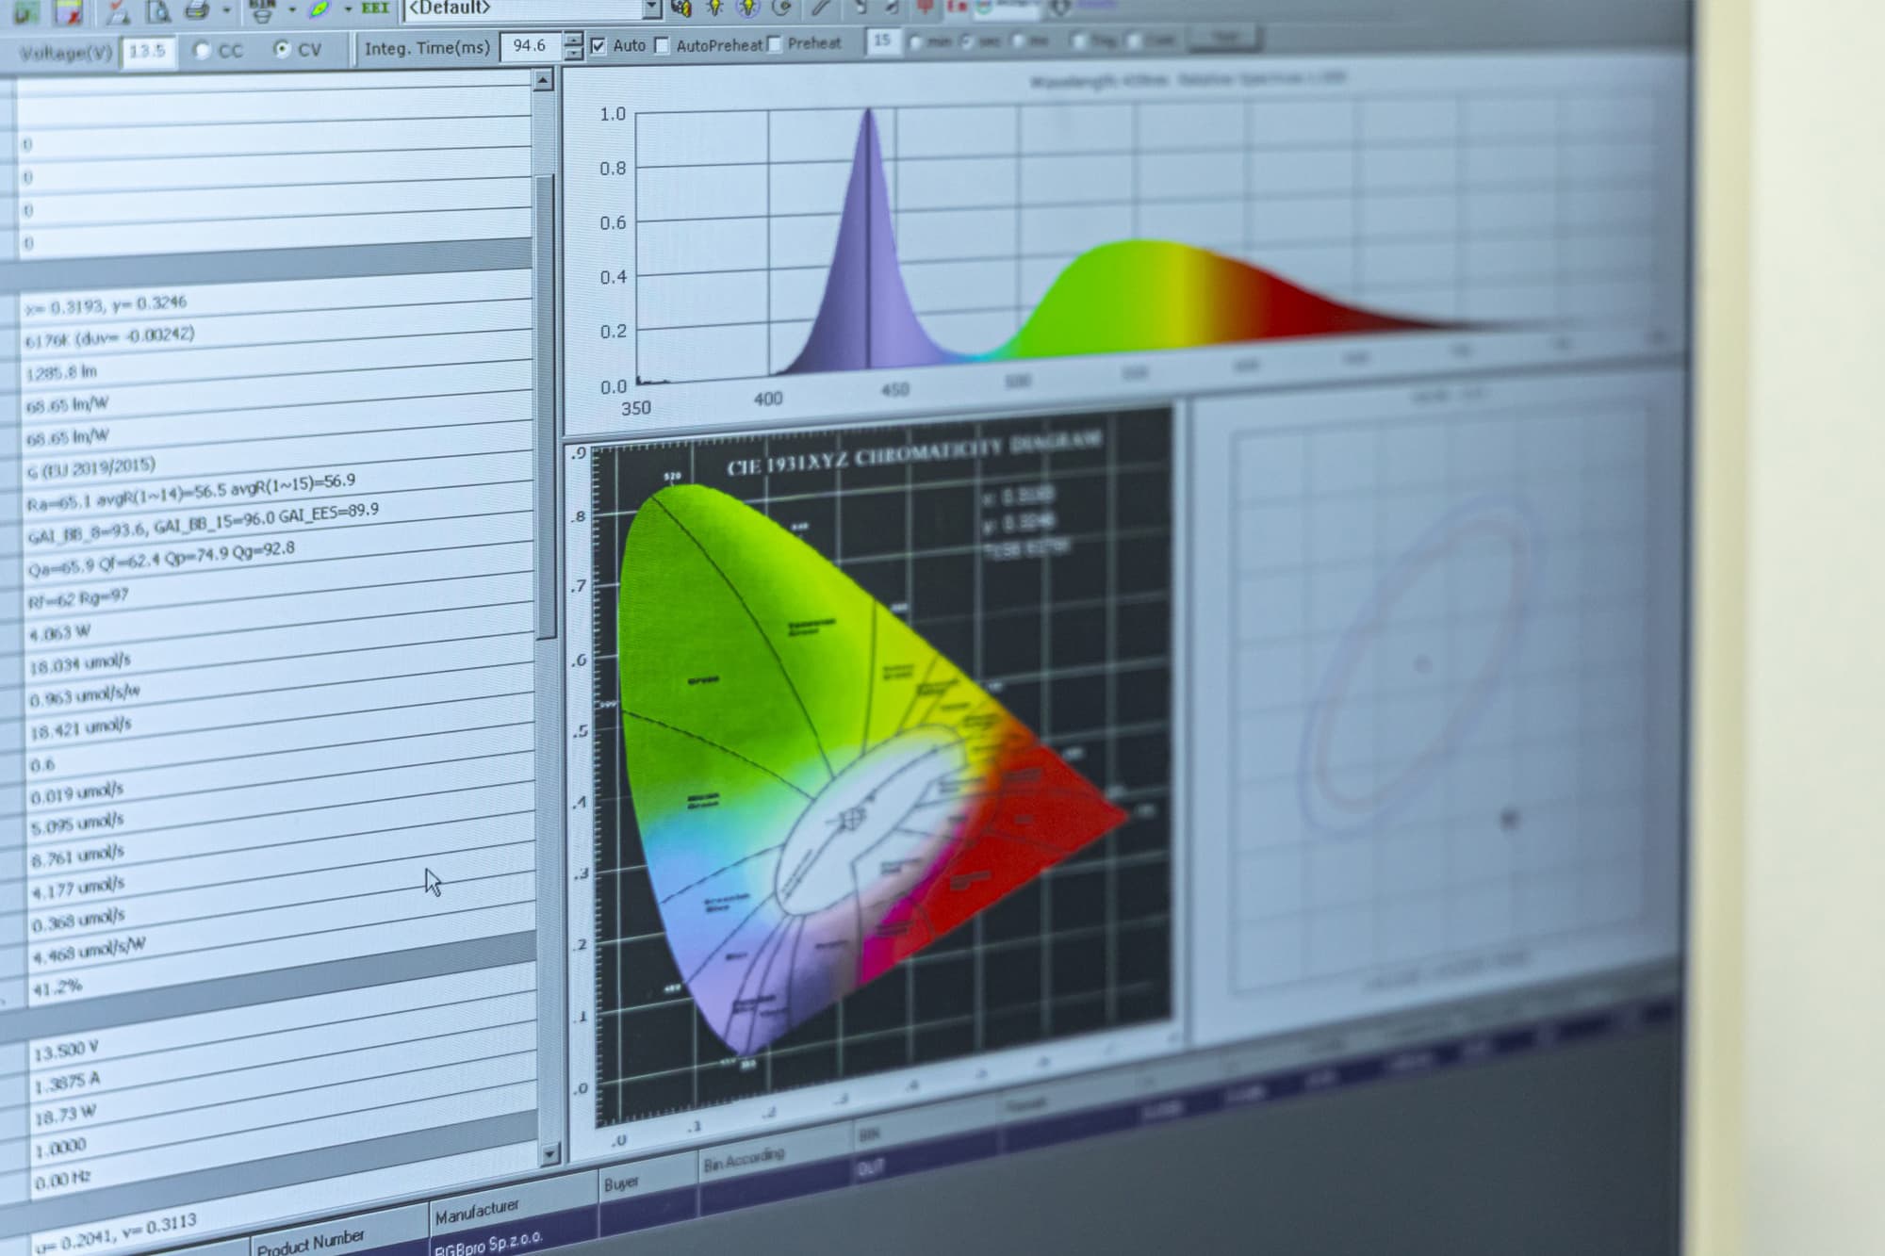Viewport: 1885px width, 1256px height.
Task: Click the data list vertical scrollbar thumb
Action: (545, 405)
